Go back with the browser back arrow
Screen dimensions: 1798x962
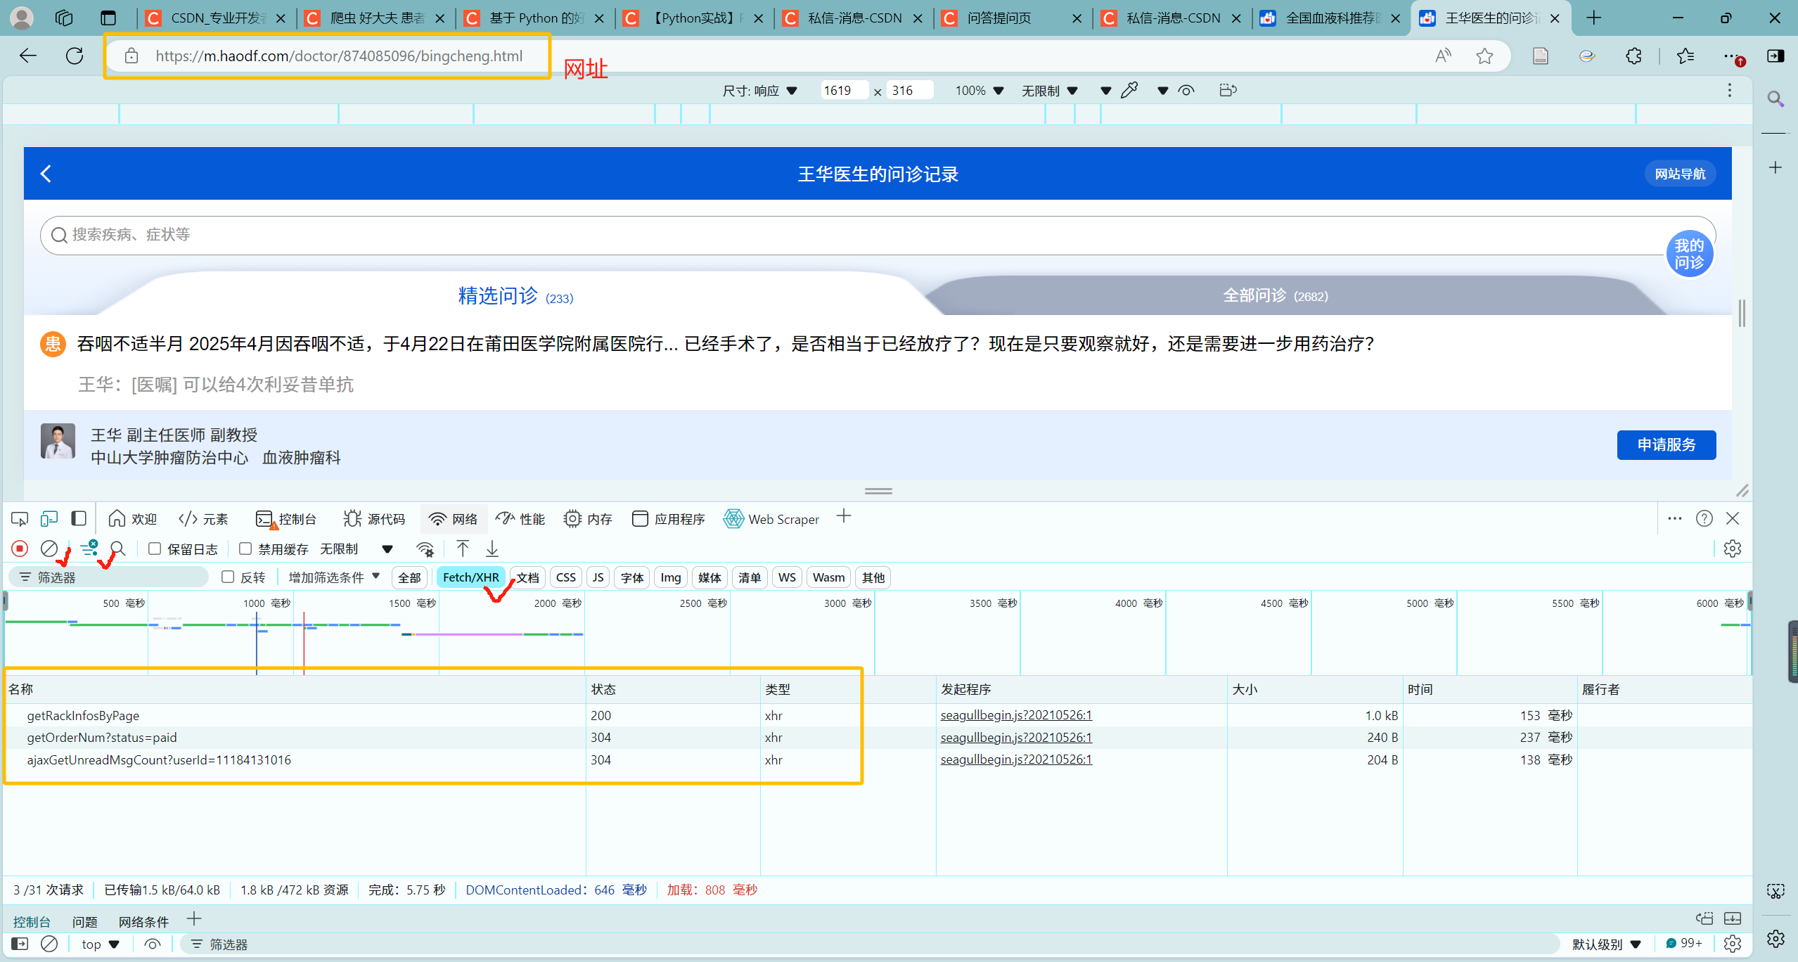point(28,56)
